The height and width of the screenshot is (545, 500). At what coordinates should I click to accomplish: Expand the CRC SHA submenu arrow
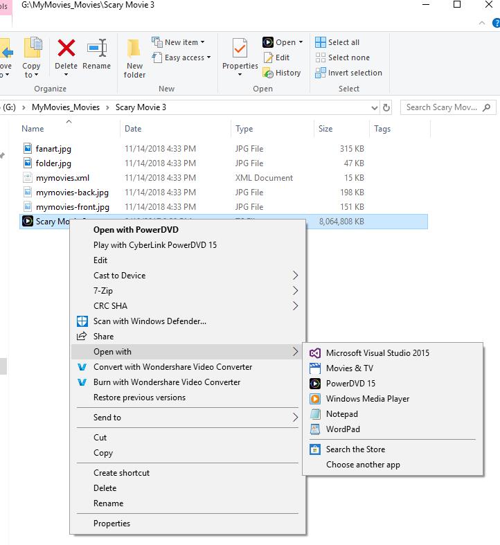(x=295, y=306)
